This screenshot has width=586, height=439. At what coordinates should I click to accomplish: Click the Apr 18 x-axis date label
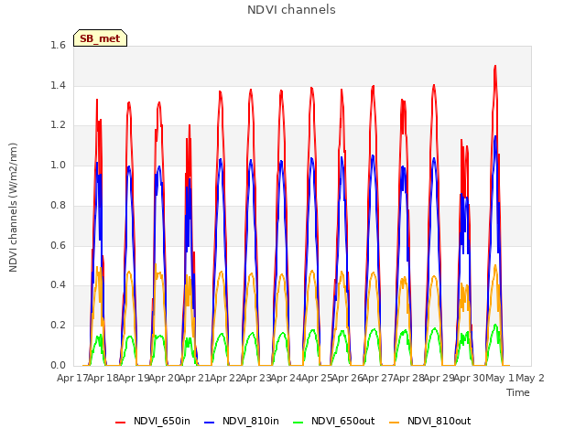[x=103, y=378]
